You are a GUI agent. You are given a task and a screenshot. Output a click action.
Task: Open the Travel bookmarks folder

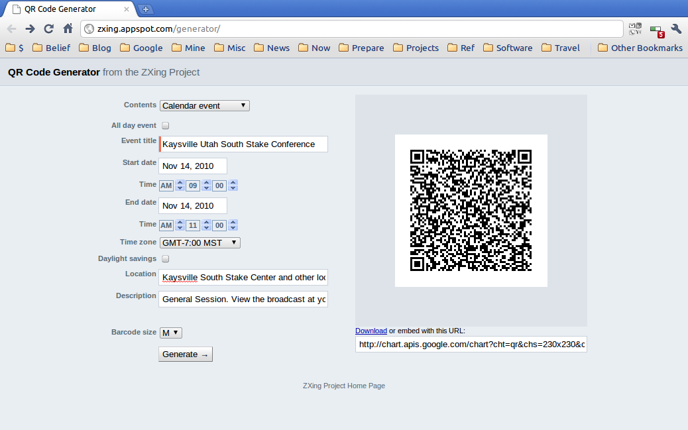click(x=560, y=48)
